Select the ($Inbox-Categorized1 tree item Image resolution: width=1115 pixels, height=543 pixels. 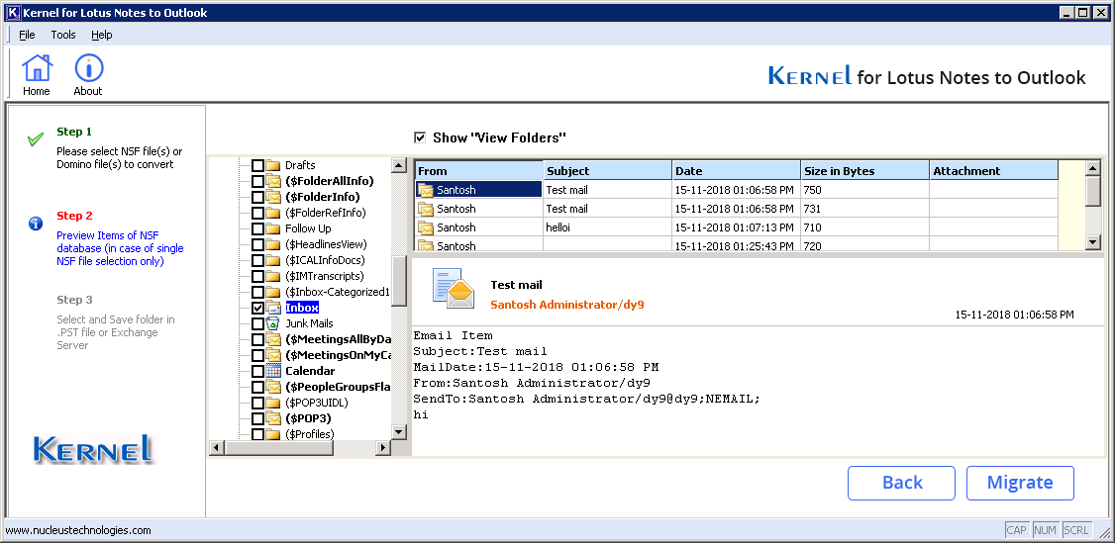[338, 292]
